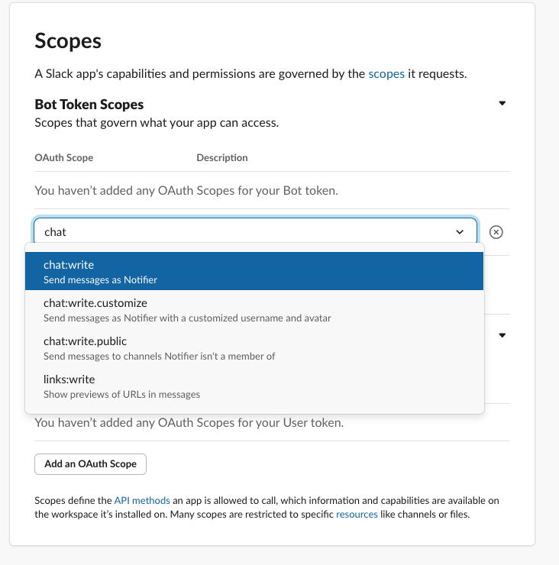Follow the API methods link
This screenshot has height=565, width=559.
(142, 501)
